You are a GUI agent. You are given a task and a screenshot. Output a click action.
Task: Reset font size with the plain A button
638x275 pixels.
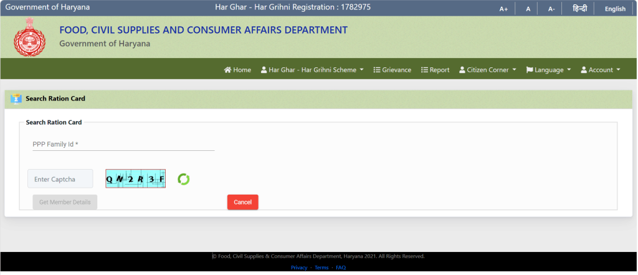point(528,9)
